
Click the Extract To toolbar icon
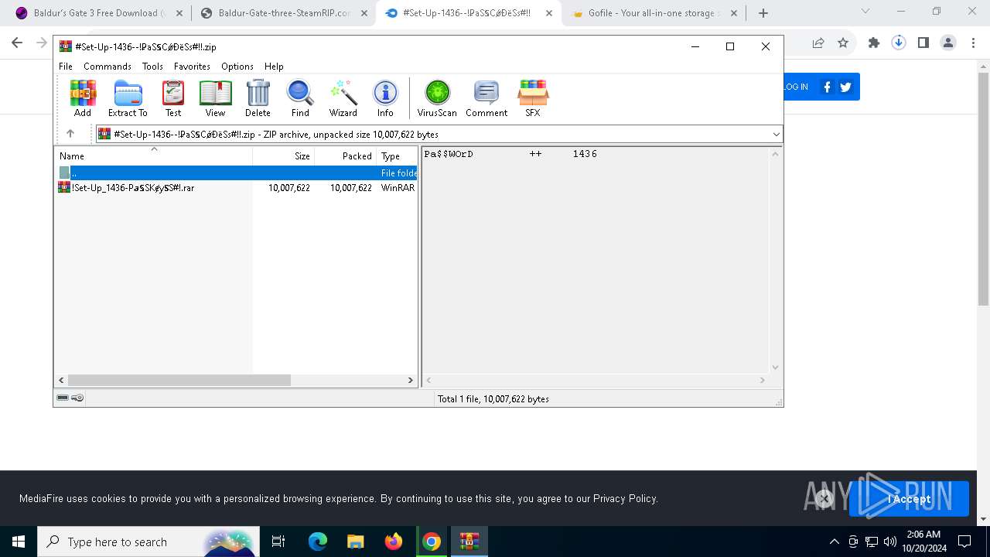pyautogui.click(x=128, y=98)
